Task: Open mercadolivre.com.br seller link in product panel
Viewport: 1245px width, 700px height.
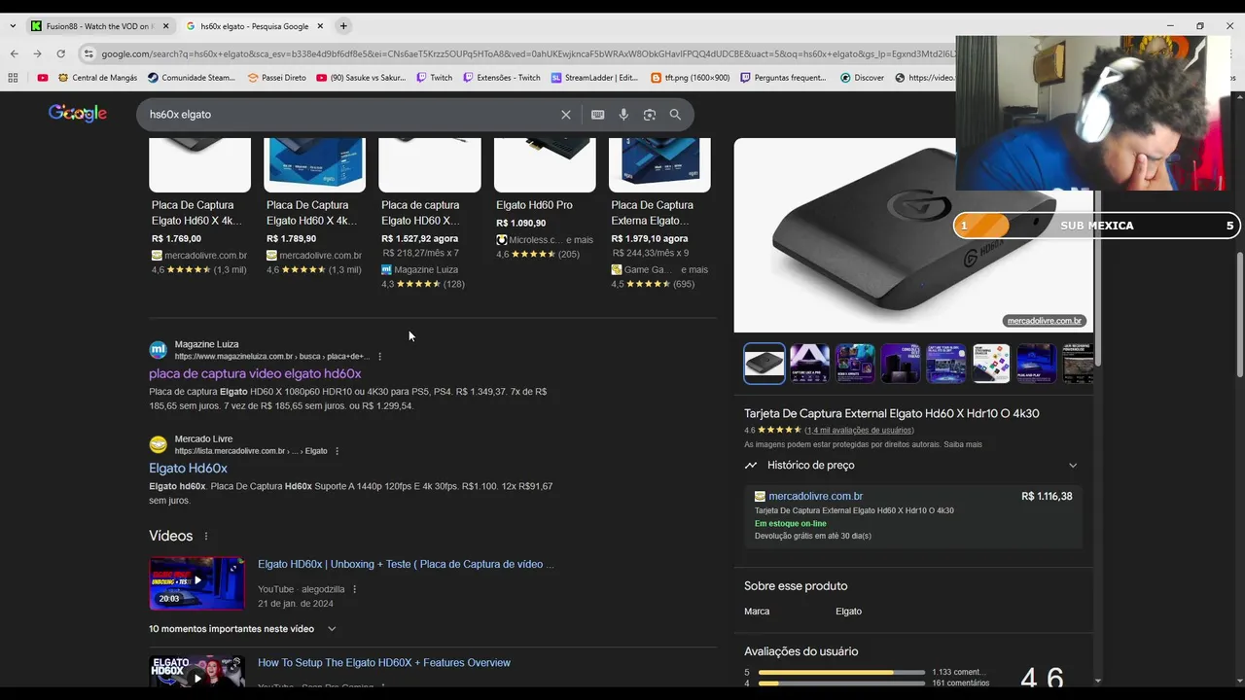Action: click(x=815, y=497)
